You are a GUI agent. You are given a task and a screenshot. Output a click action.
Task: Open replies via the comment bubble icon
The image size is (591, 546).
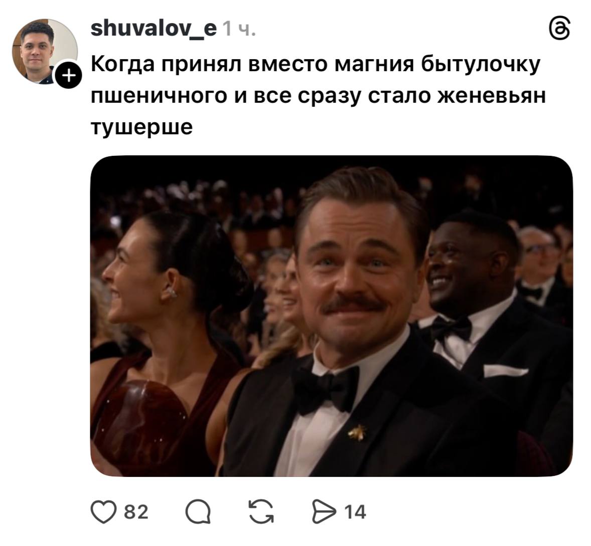[x=198, y=512]
